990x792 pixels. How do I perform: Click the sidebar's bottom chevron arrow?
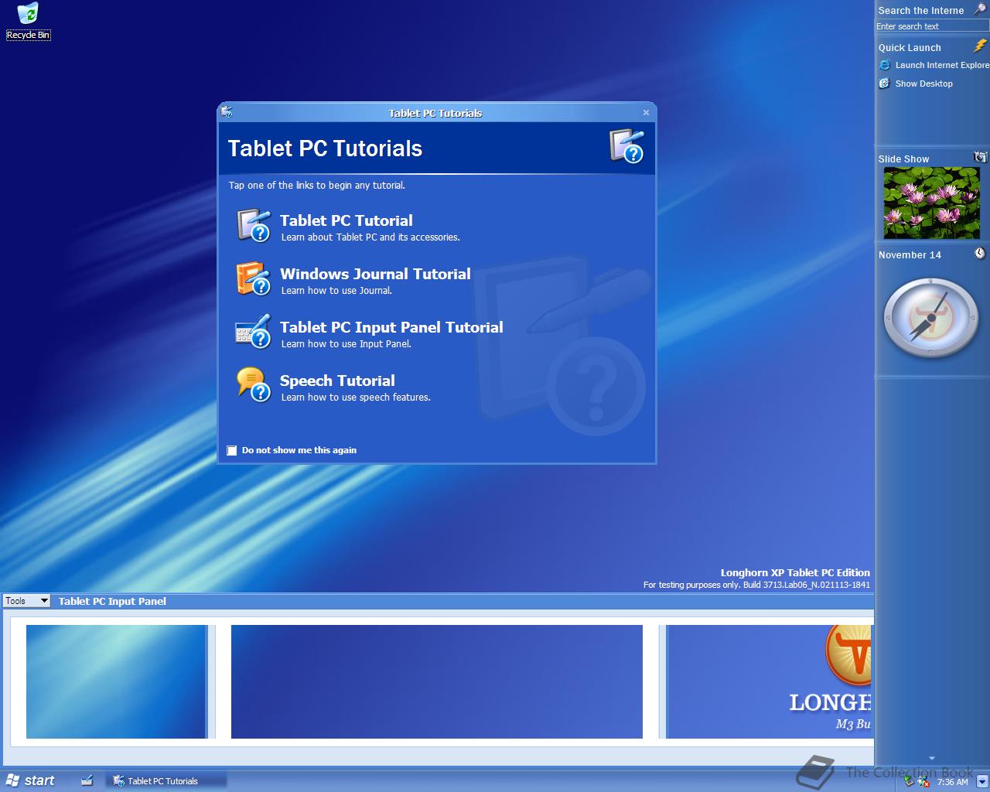(932, 758)
